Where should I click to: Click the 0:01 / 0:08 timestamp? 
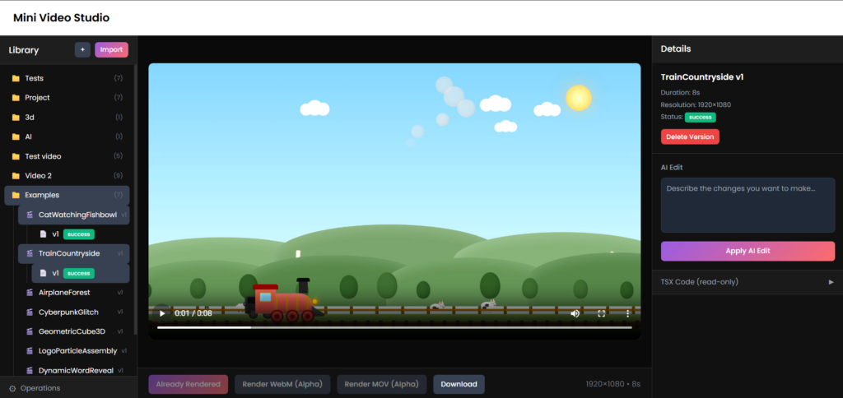(193, 313)
